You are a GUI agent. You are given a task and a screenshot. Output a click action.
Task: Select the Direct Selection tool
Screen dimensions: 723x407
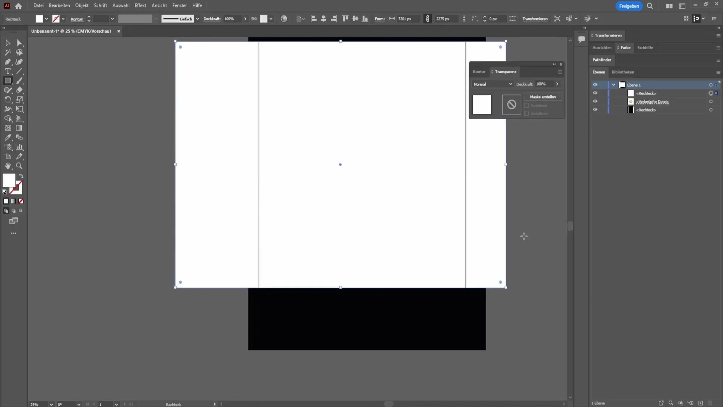(20, 43)
